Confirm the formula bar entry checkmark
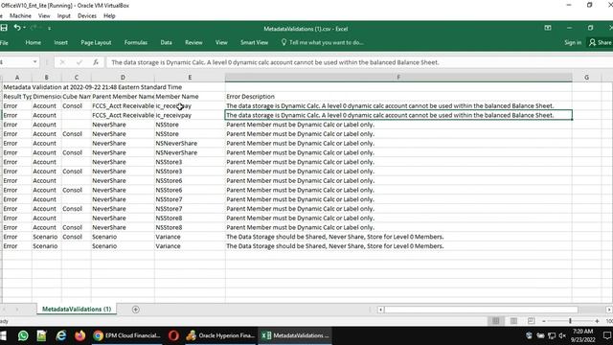This screenshot has height=345, width=613. (x=79, y=62)
